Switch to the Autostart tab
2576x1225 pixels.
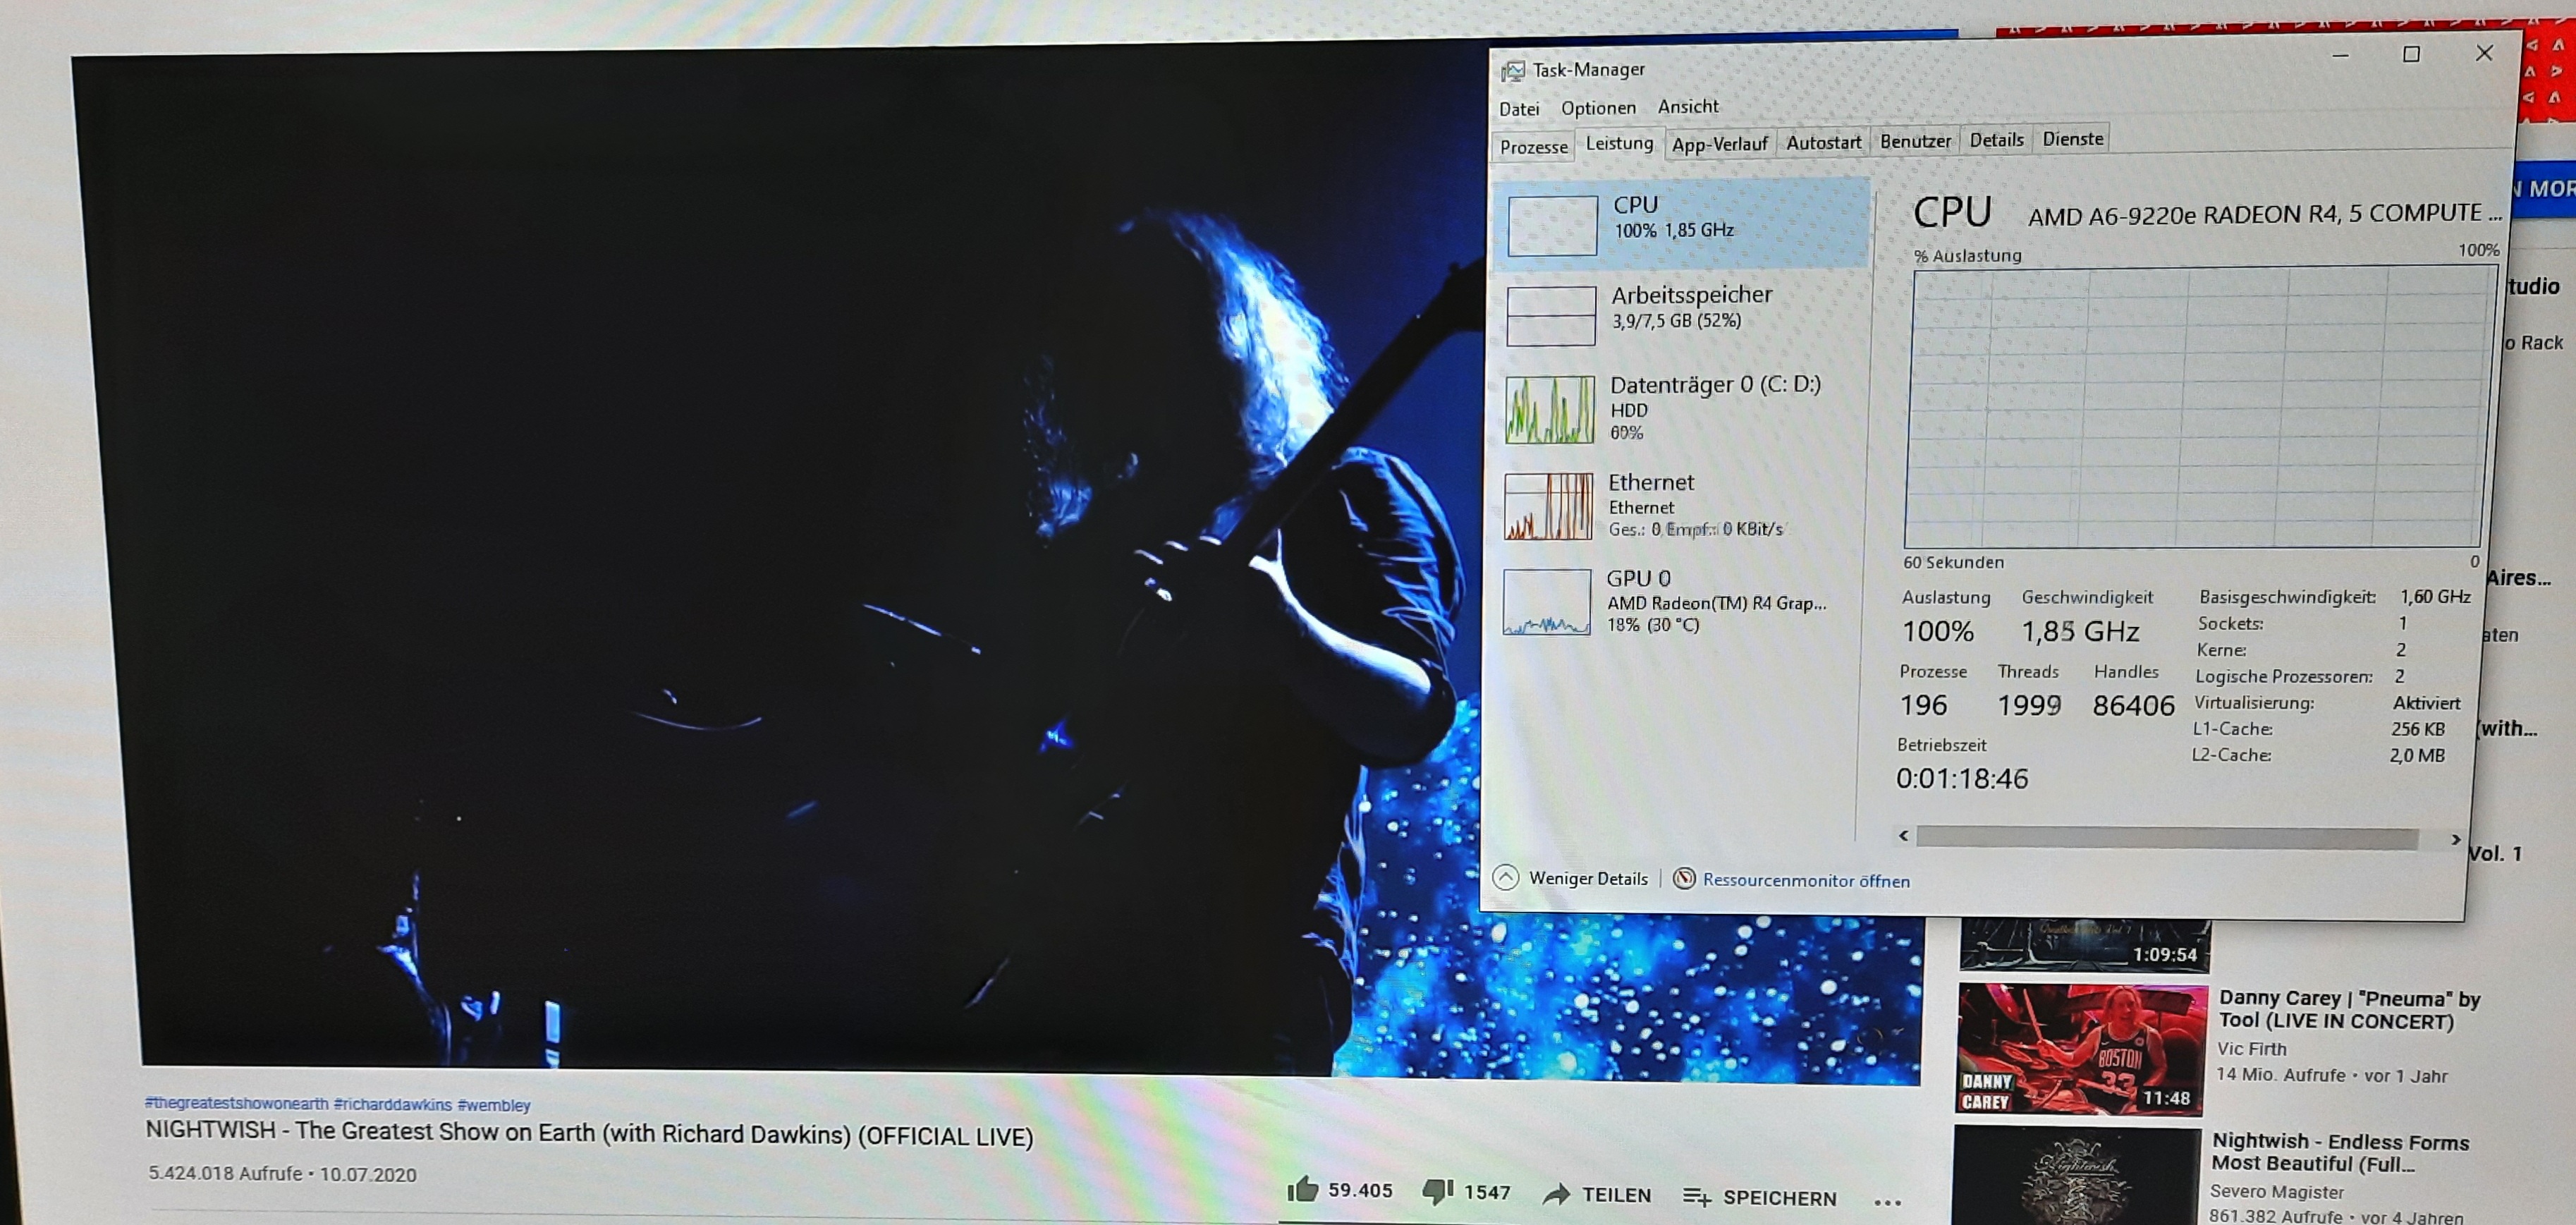pos(1823,142)
